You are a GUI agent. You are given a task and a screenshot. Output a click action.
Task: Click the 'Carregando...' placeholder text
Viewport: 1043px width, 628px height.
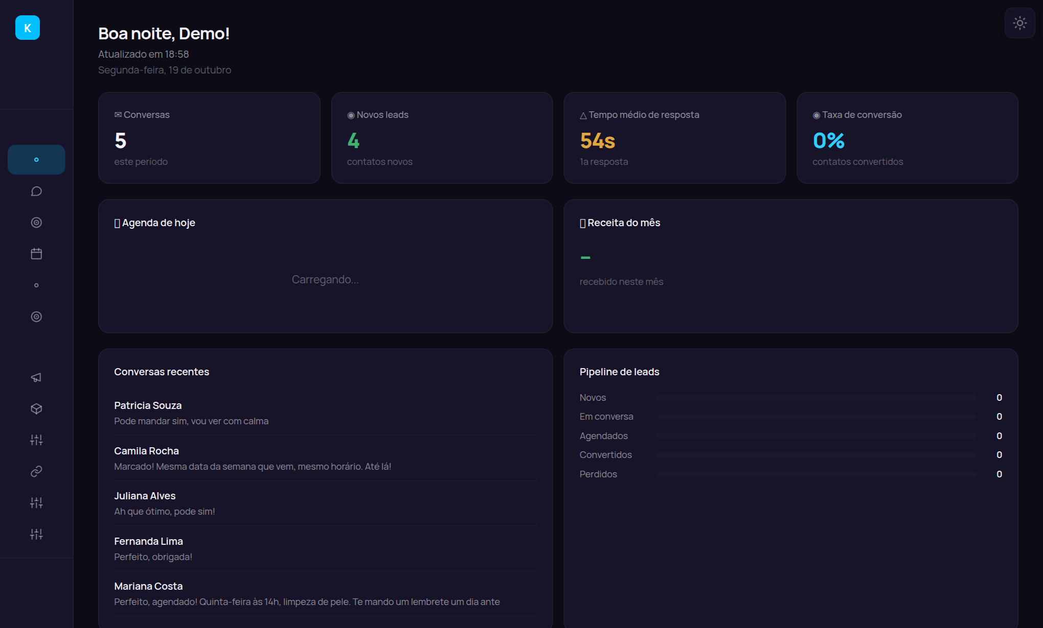[325, 279]
